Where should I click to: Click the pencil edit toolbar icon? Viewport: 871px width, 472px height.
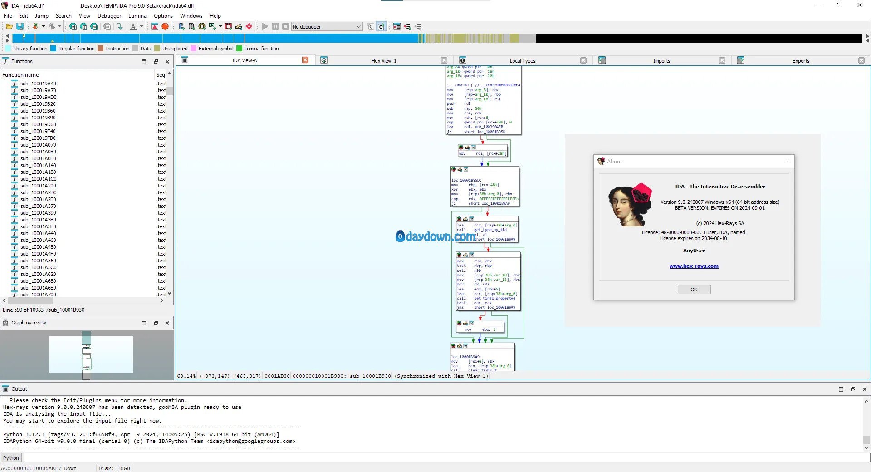coord(239,27)
